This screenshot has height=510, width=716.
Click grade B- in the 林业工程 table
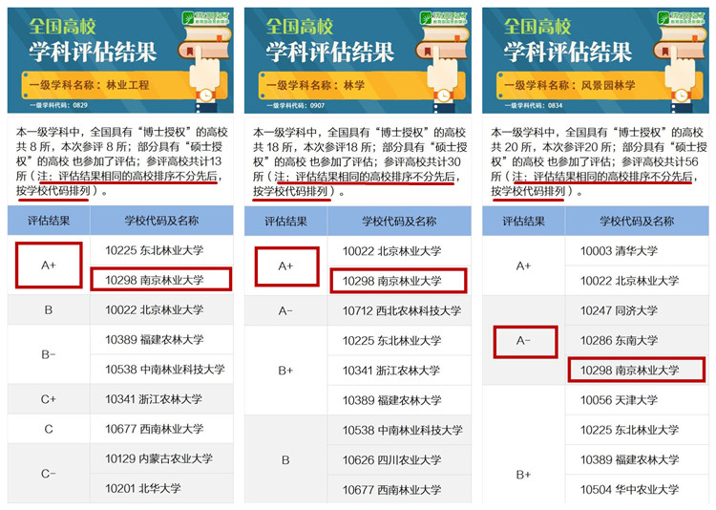click(49, 354)
